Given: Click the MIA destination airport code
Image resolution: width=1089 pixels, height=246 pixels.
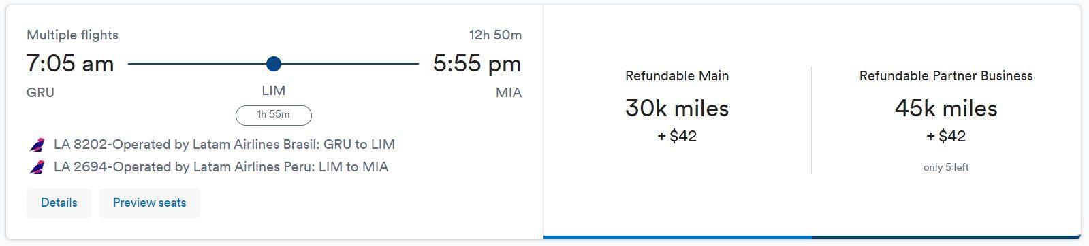Looking at the screenshot, I should pyautogui.click(x=508, y=93).
